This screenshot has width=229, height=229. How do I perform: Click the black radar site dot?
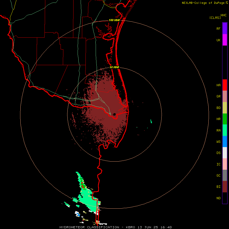(114, 114)
